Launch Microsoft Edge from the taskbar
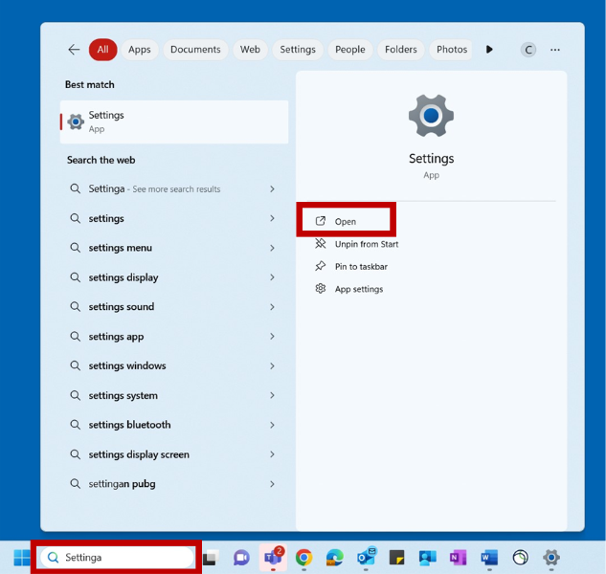This screenshot has width=606, height=574. 335,558
